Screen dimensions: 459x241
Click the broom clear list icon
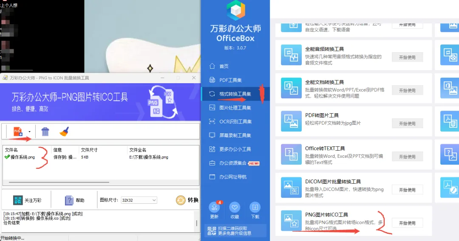coord(64,132)
